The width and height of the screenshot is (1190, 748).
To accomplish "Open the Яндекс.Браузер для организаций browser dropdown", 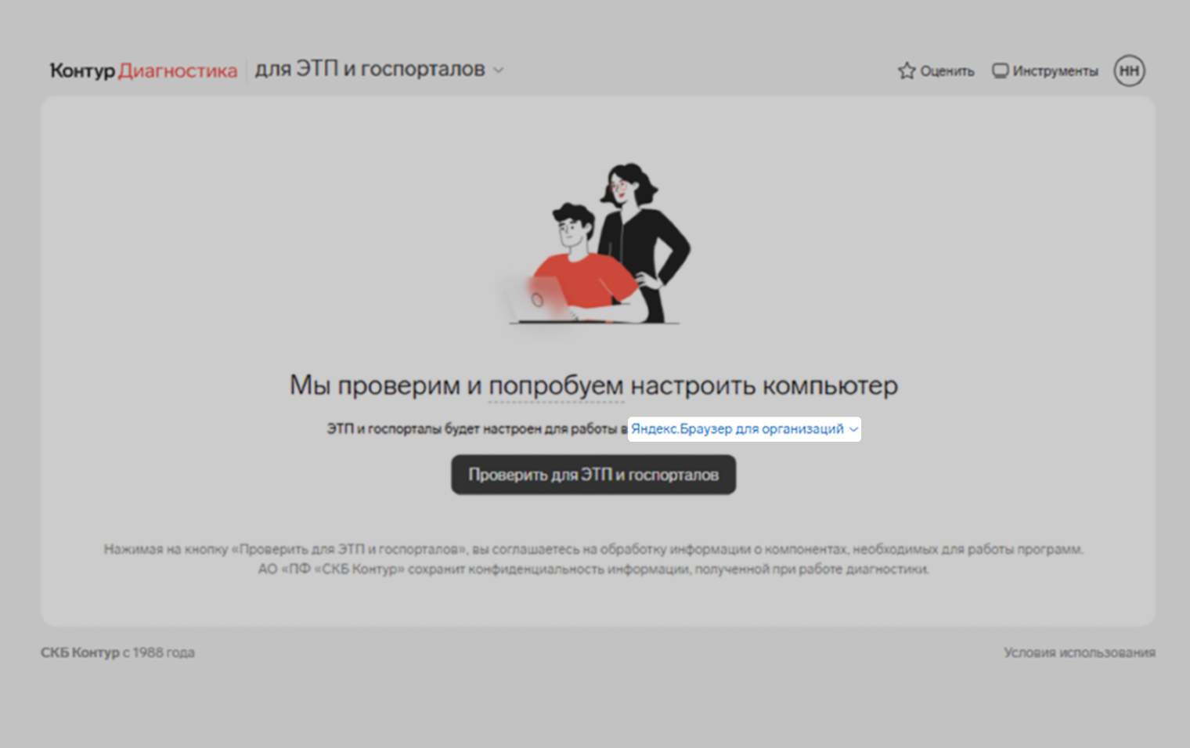I will point(745,429).
